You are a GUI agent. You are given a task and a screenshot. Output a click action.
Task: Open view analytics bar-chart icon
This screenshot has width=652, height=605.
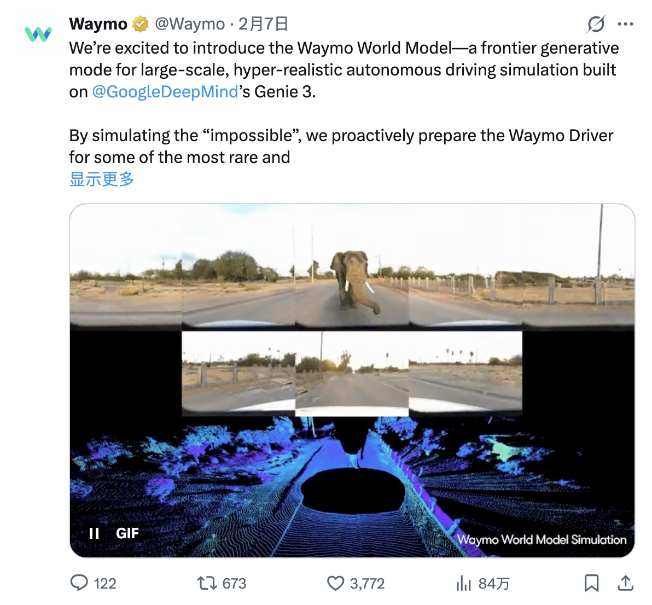pos(463,583)
